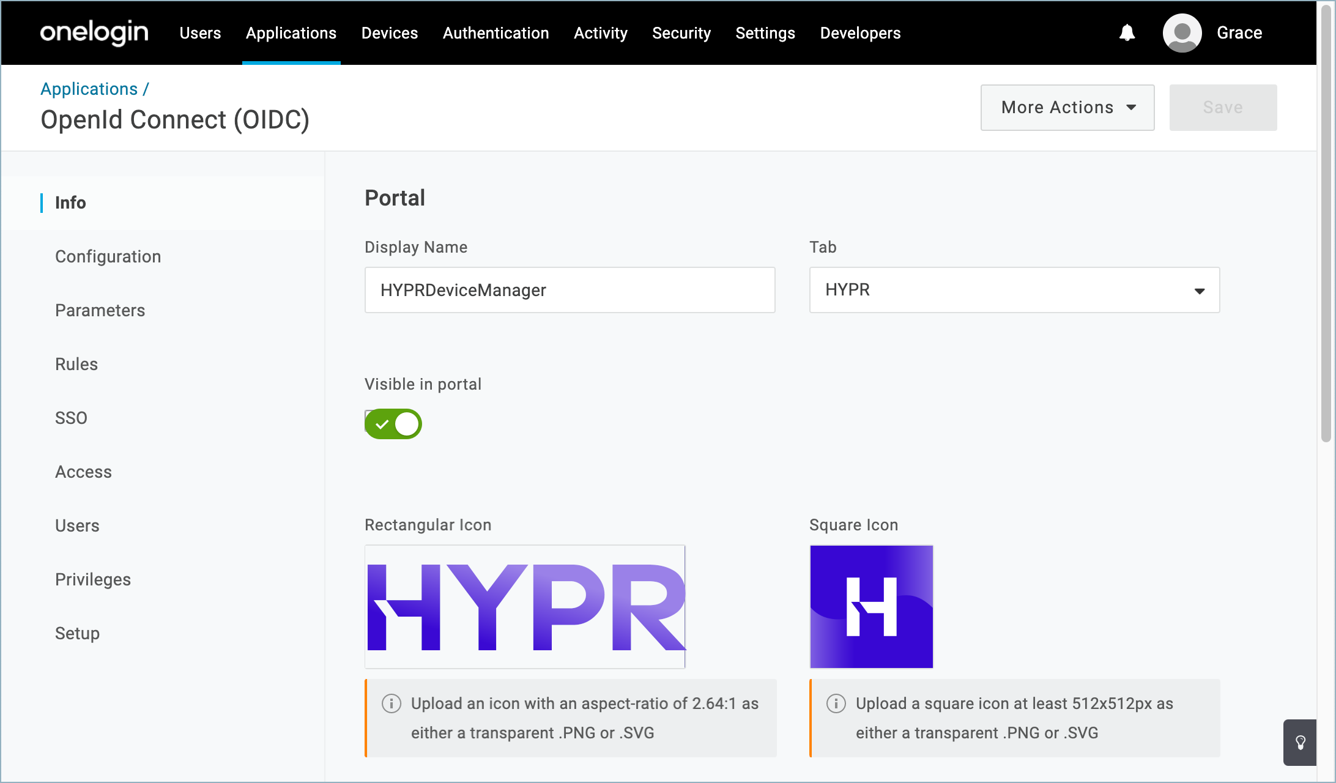Click the OneLogin logo
This screenshot has height=783, width=1336.
(94, 32)
